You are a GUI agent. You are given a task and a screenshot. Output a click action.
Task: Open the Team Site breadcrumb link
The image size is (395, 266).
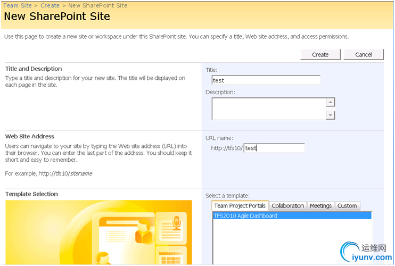[18, 5]
